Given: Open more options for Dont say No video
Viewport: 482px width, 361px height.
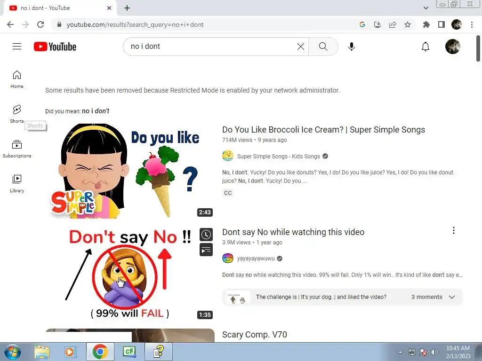Looking at the screenshot, I should pos(453,230).
